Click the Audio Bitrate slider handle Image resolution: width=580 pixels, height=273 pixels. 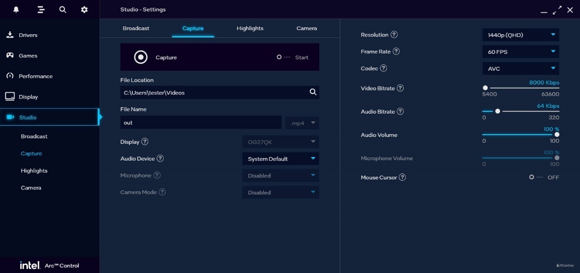497,111
